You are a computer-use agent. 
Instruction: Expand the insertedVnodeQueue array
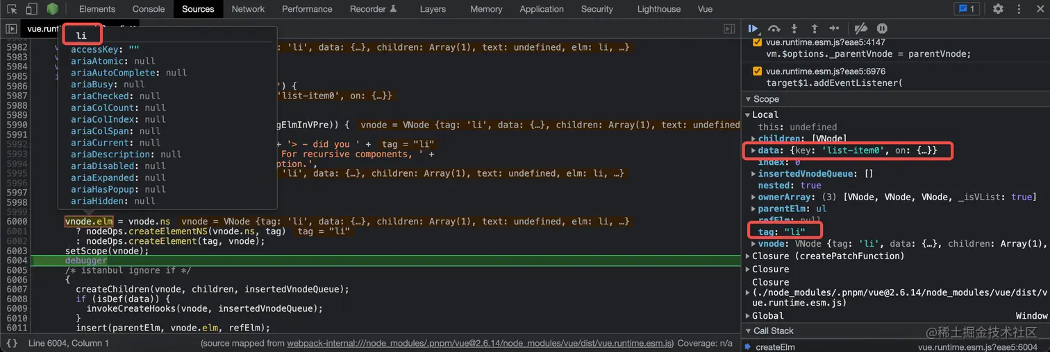coord(753,174)
